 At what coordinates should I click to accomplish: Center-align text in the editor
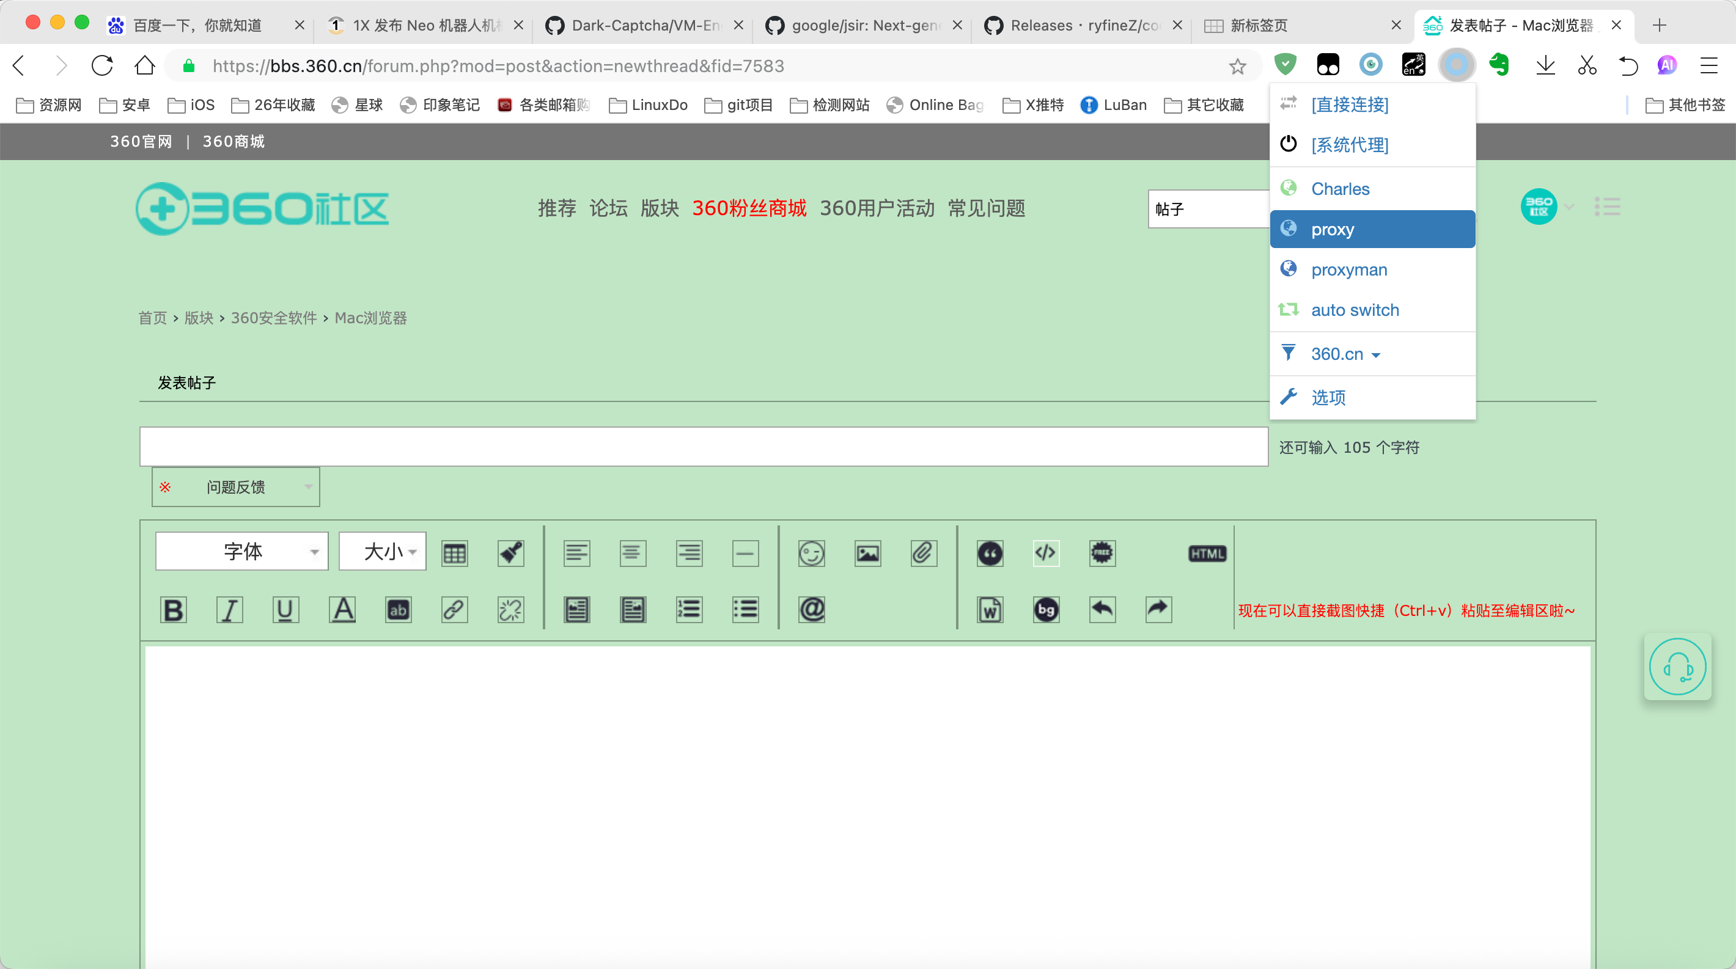click(633, 553)
